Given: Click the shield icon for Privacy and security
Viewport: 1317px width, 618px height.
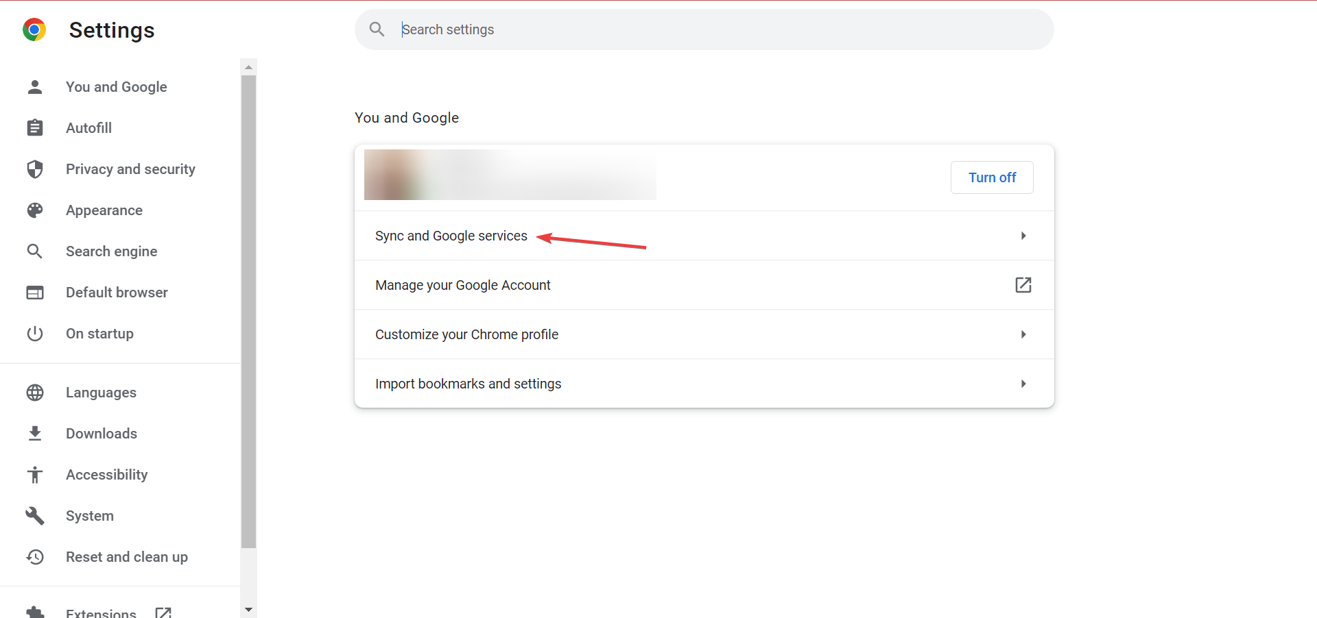Looking at the screenshot, I should pyautogui.click(x=35, y=169).
